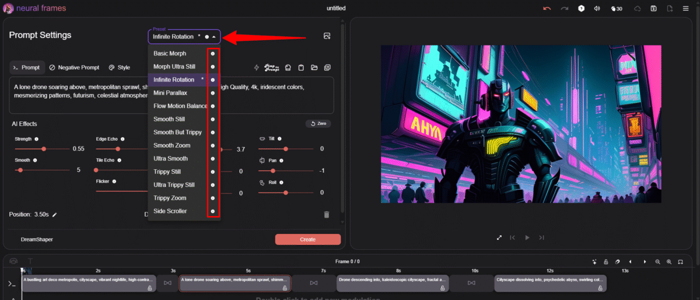Toggle the lock icon in timeline toolbar
700x300 pixels.
[x=606, y=261]
